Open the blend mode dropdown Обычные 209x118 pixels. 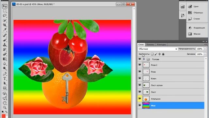pos(158,49)
